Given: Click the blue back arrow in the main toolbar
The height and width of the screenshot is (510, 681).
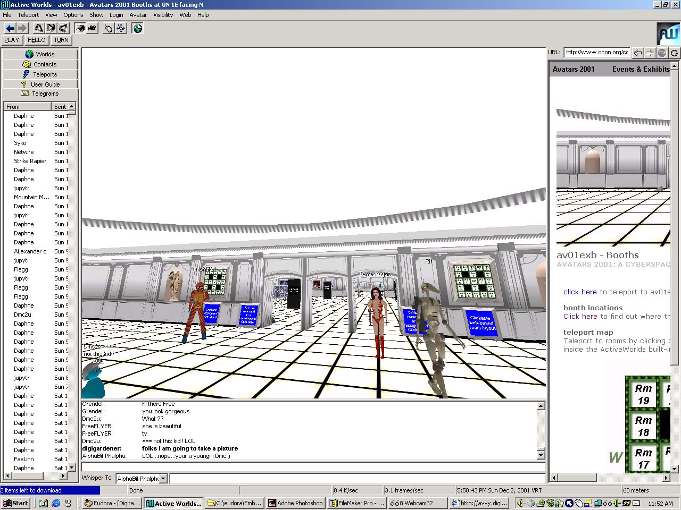Looking at the screenshot, I should click(10, 28).
